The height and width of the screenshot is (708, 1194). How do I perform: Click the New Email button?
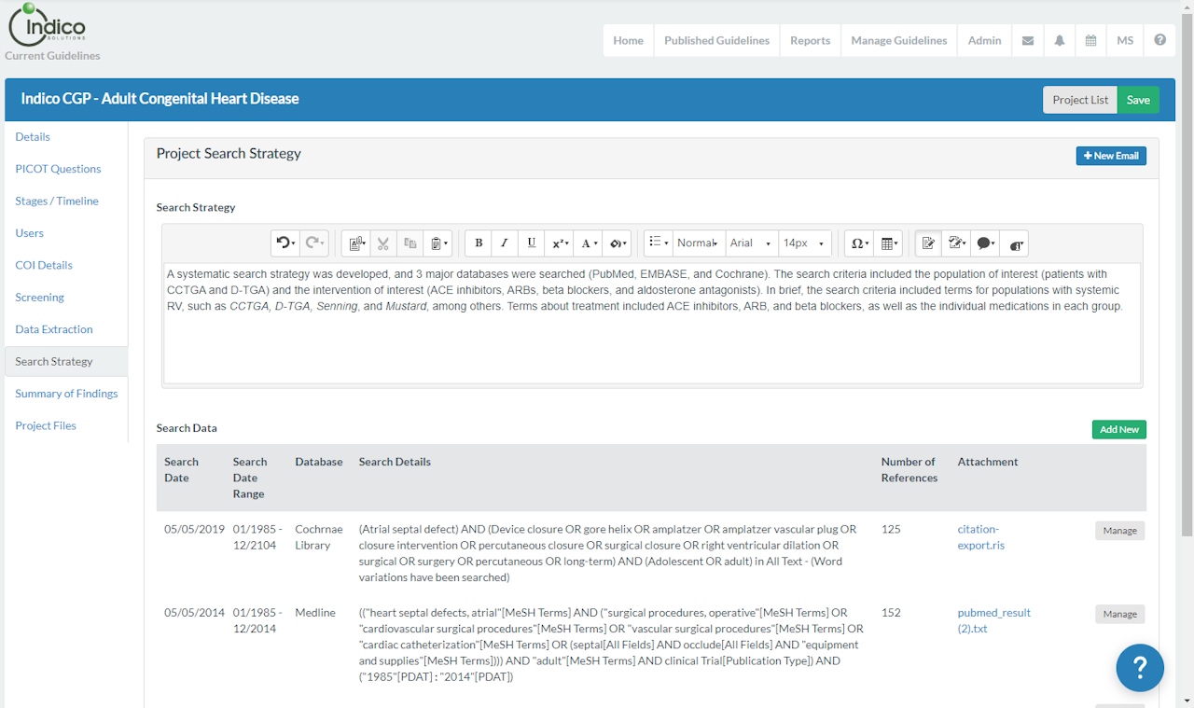click(1111, 156)
